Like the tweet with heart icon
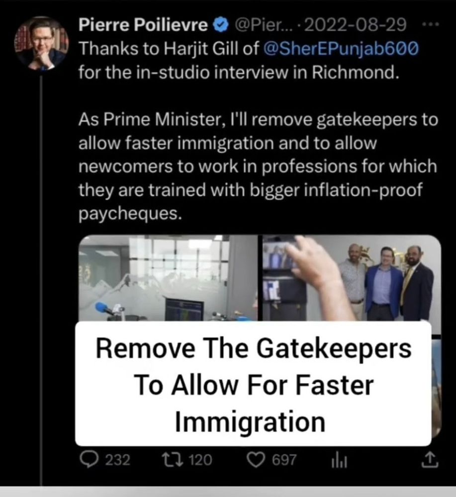The height and width of the screenshot is (497, 456). [x=256, y=460]
